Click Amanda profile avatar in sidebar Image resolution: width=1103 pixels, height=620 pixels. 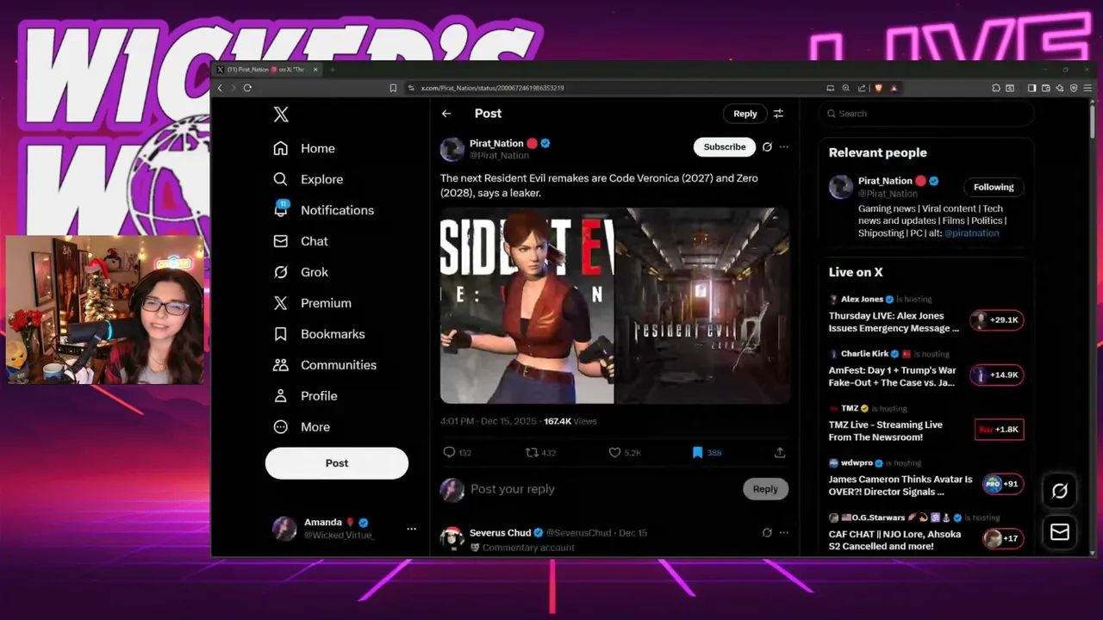pos(284,529)
